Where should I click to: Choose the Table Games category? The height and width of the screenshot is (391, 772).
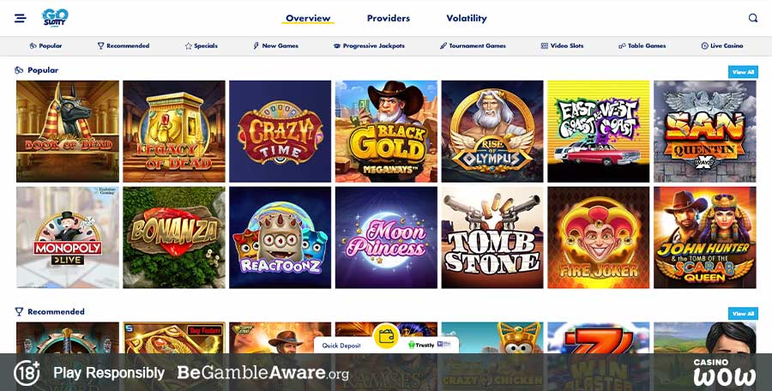point(642,45)
